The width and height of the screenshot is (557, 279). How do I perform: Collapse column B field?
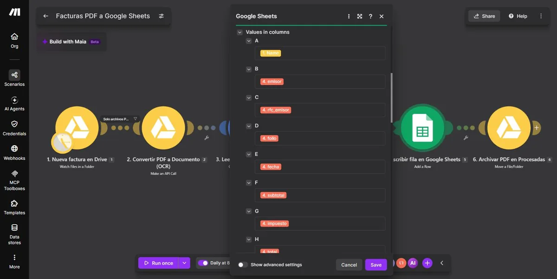[x=249, y=69]
